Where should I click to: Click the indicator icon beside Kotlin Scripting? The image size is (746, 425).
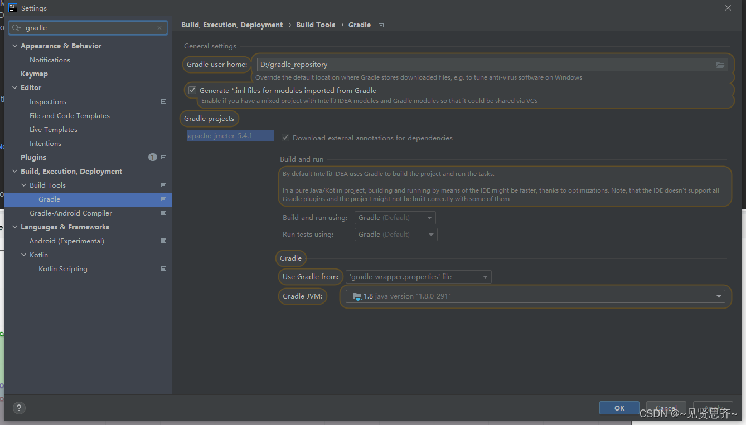163,268
